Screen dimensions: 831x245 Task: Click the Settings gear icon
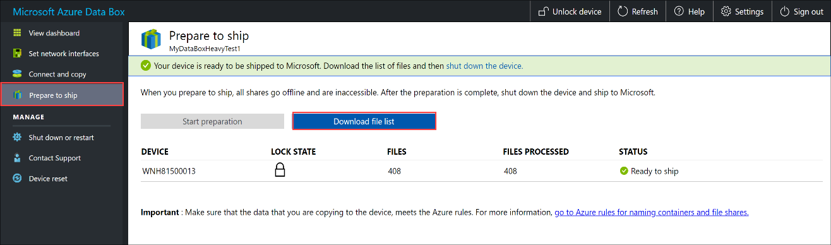point(726,11)
